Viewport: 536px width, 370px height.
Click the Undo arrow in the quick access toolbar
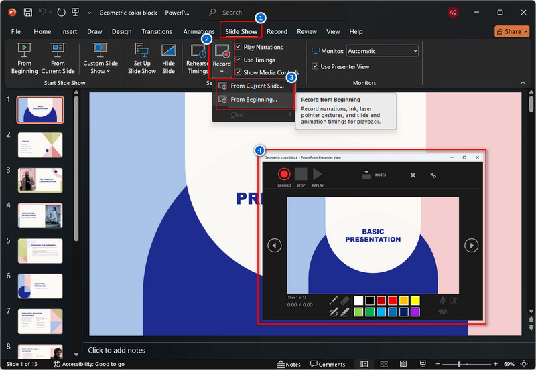pos(42,12)
